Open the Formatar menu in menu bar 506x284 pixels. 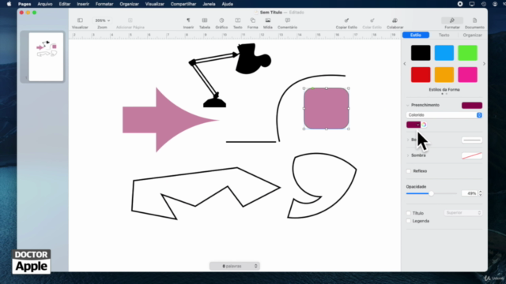coord(104,4)
